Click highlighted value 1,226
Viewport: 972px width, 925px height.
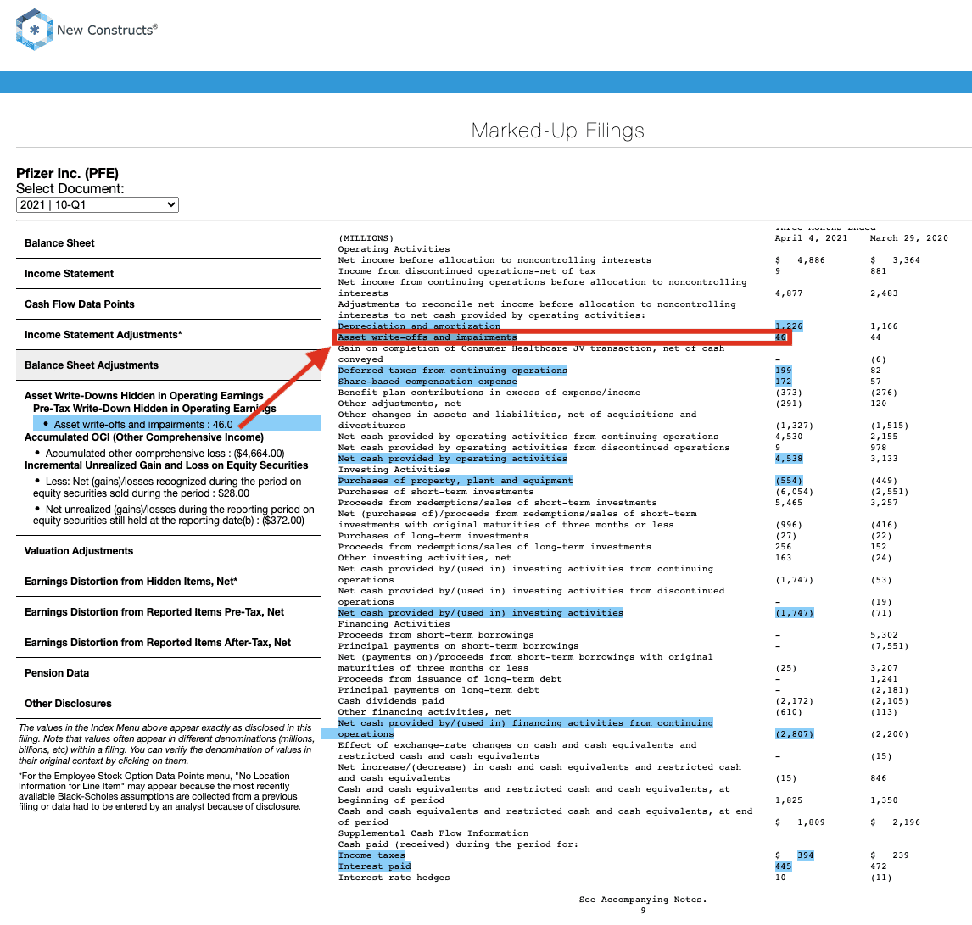pyautogui.click(x=789, y=326)
